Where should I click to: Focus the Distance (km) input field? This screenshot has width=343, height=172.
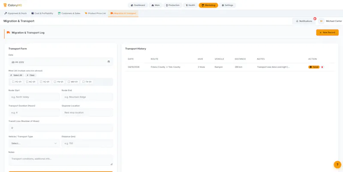coord(87,143)
